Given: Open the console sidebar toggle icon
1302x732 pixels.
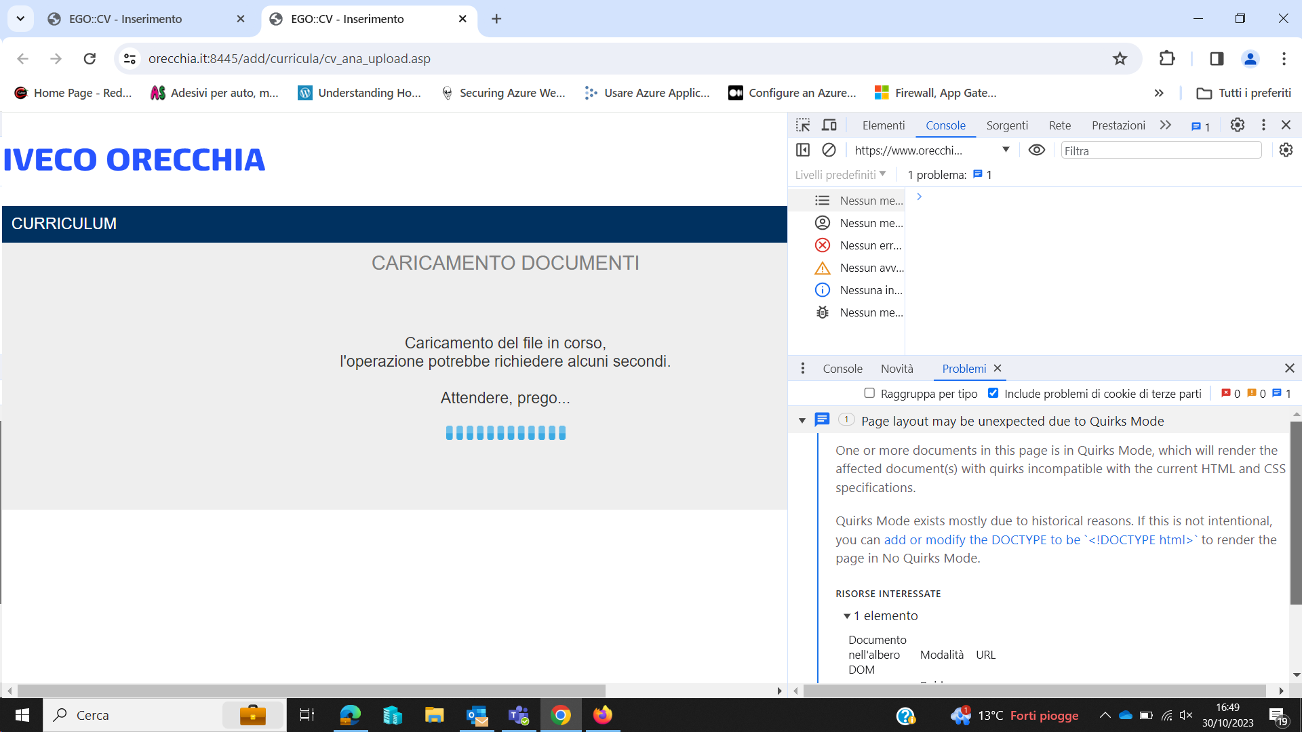Looking at the screenshot, I should [803, 150].
